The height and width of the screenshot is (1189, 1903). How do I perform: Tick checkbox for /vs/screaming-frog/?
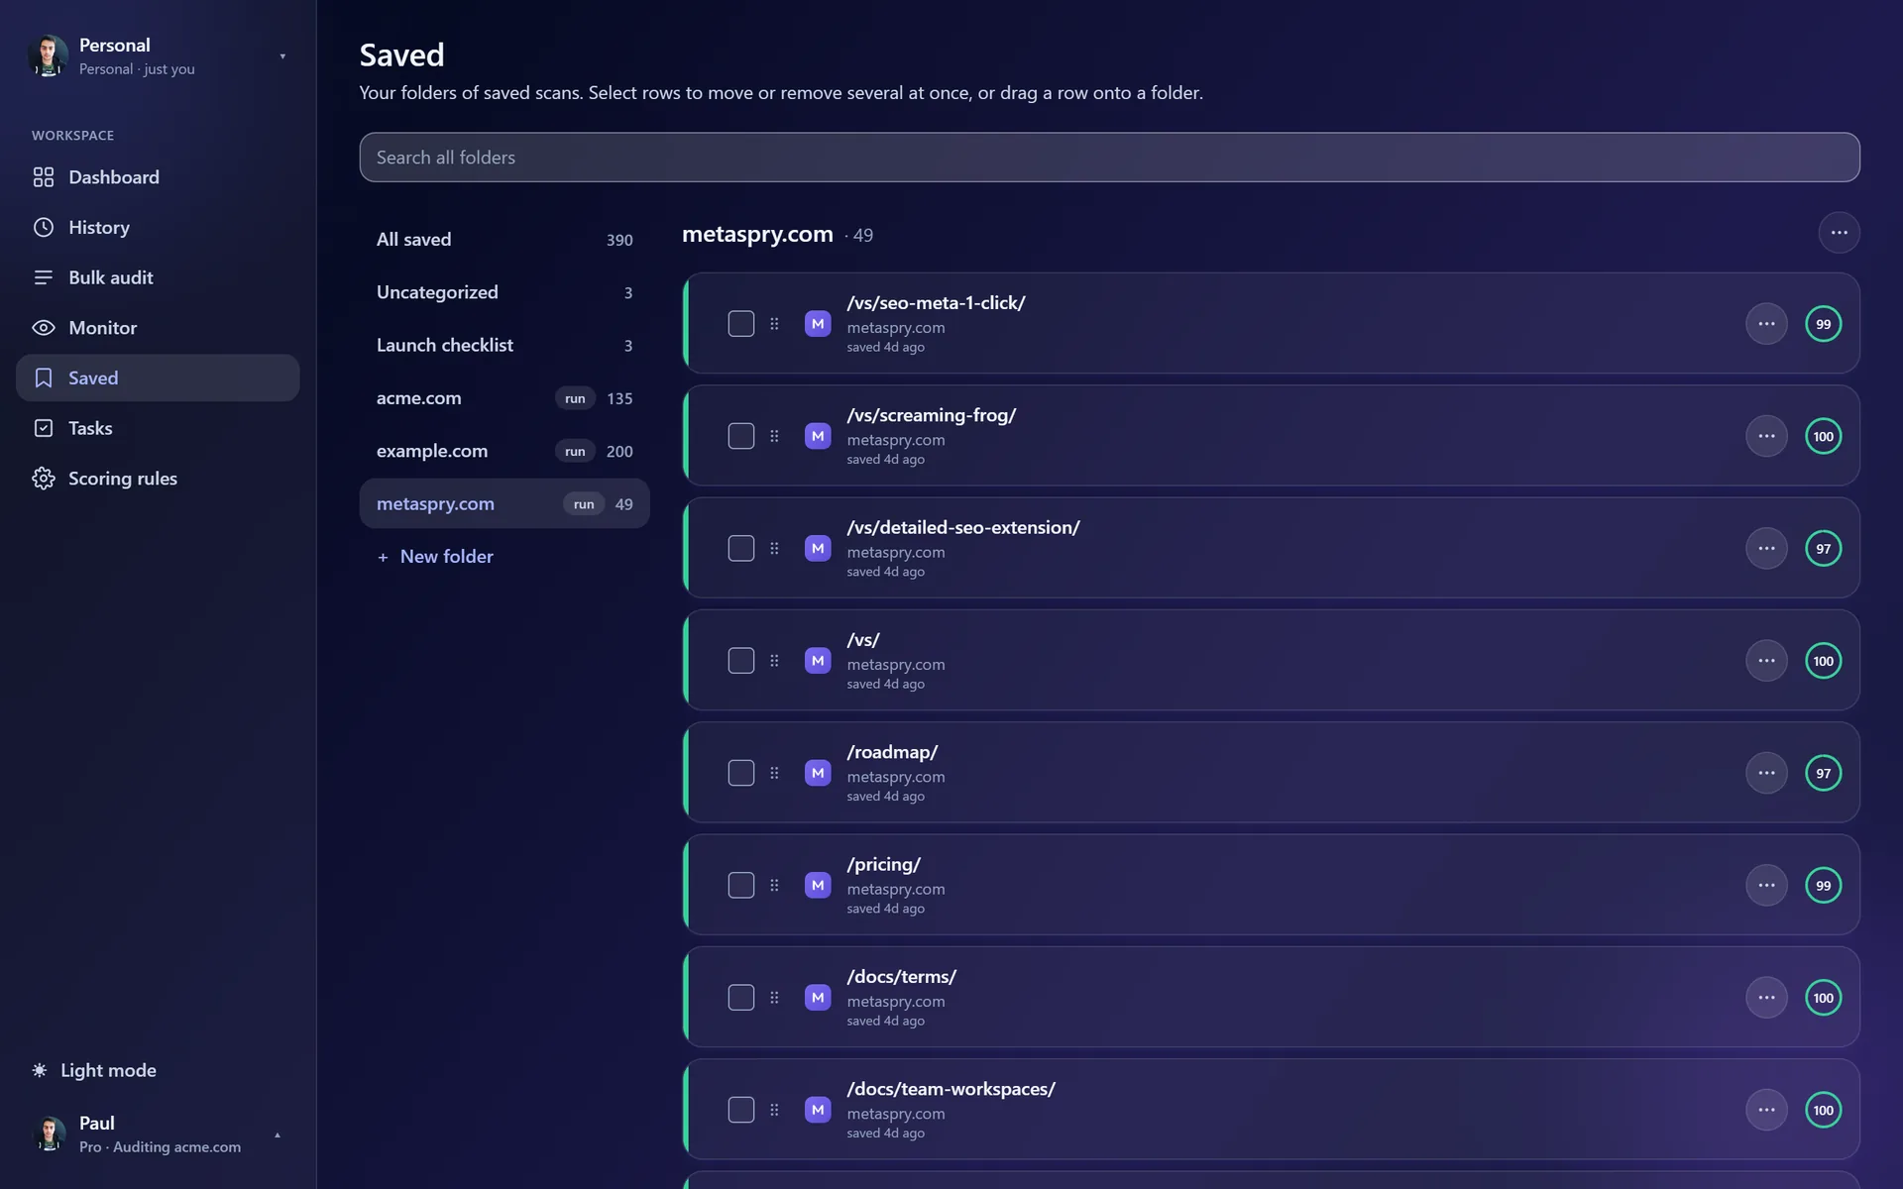[741, 436]
